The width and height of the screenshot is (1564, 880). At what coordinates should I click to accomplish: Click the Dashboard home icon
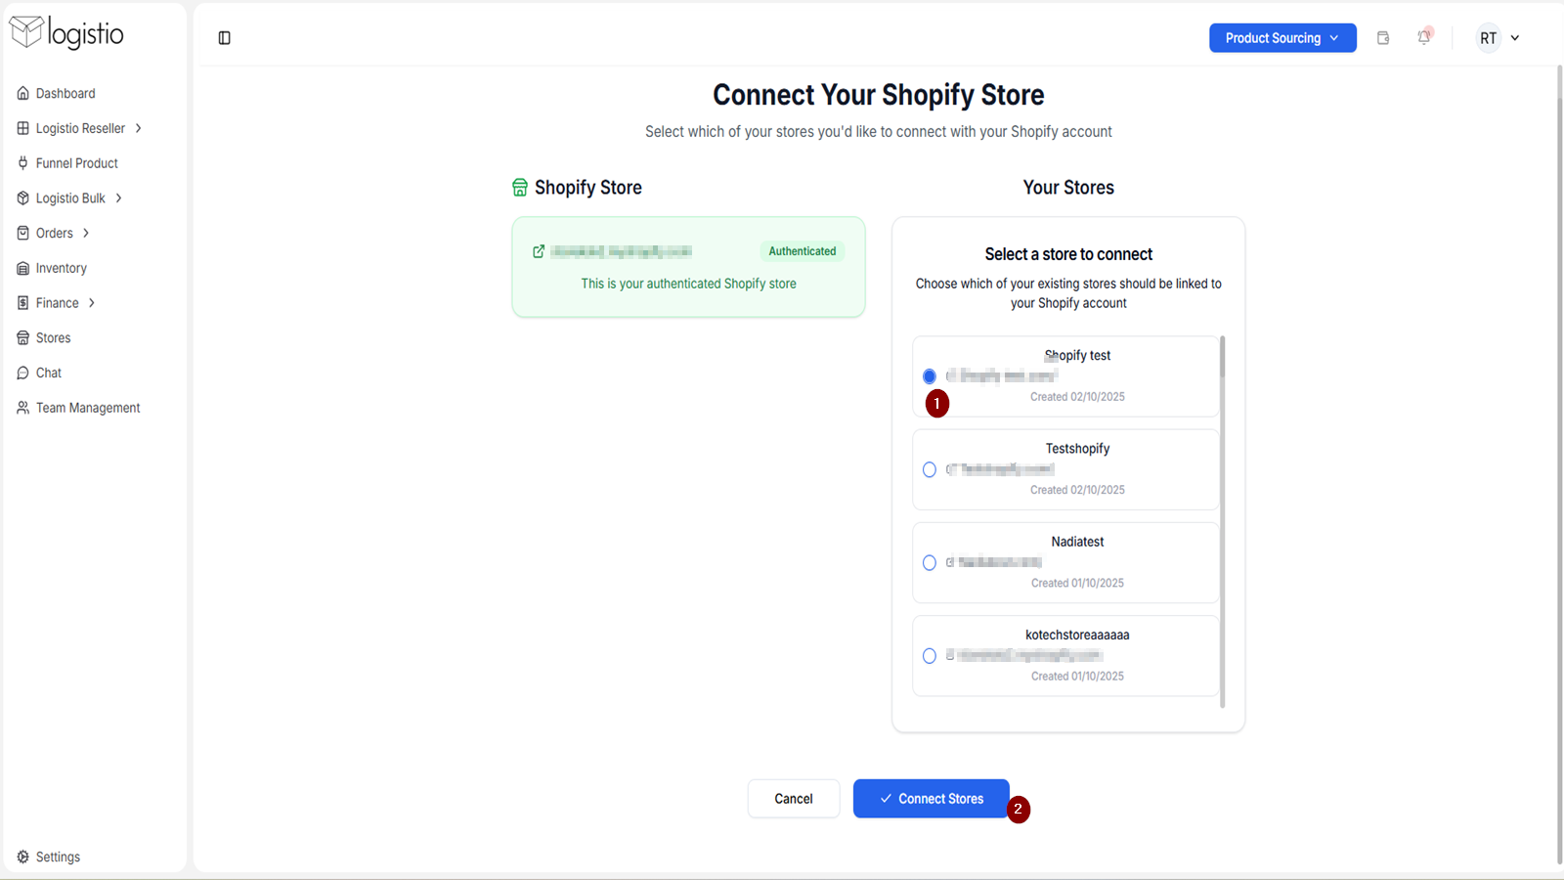23,94
